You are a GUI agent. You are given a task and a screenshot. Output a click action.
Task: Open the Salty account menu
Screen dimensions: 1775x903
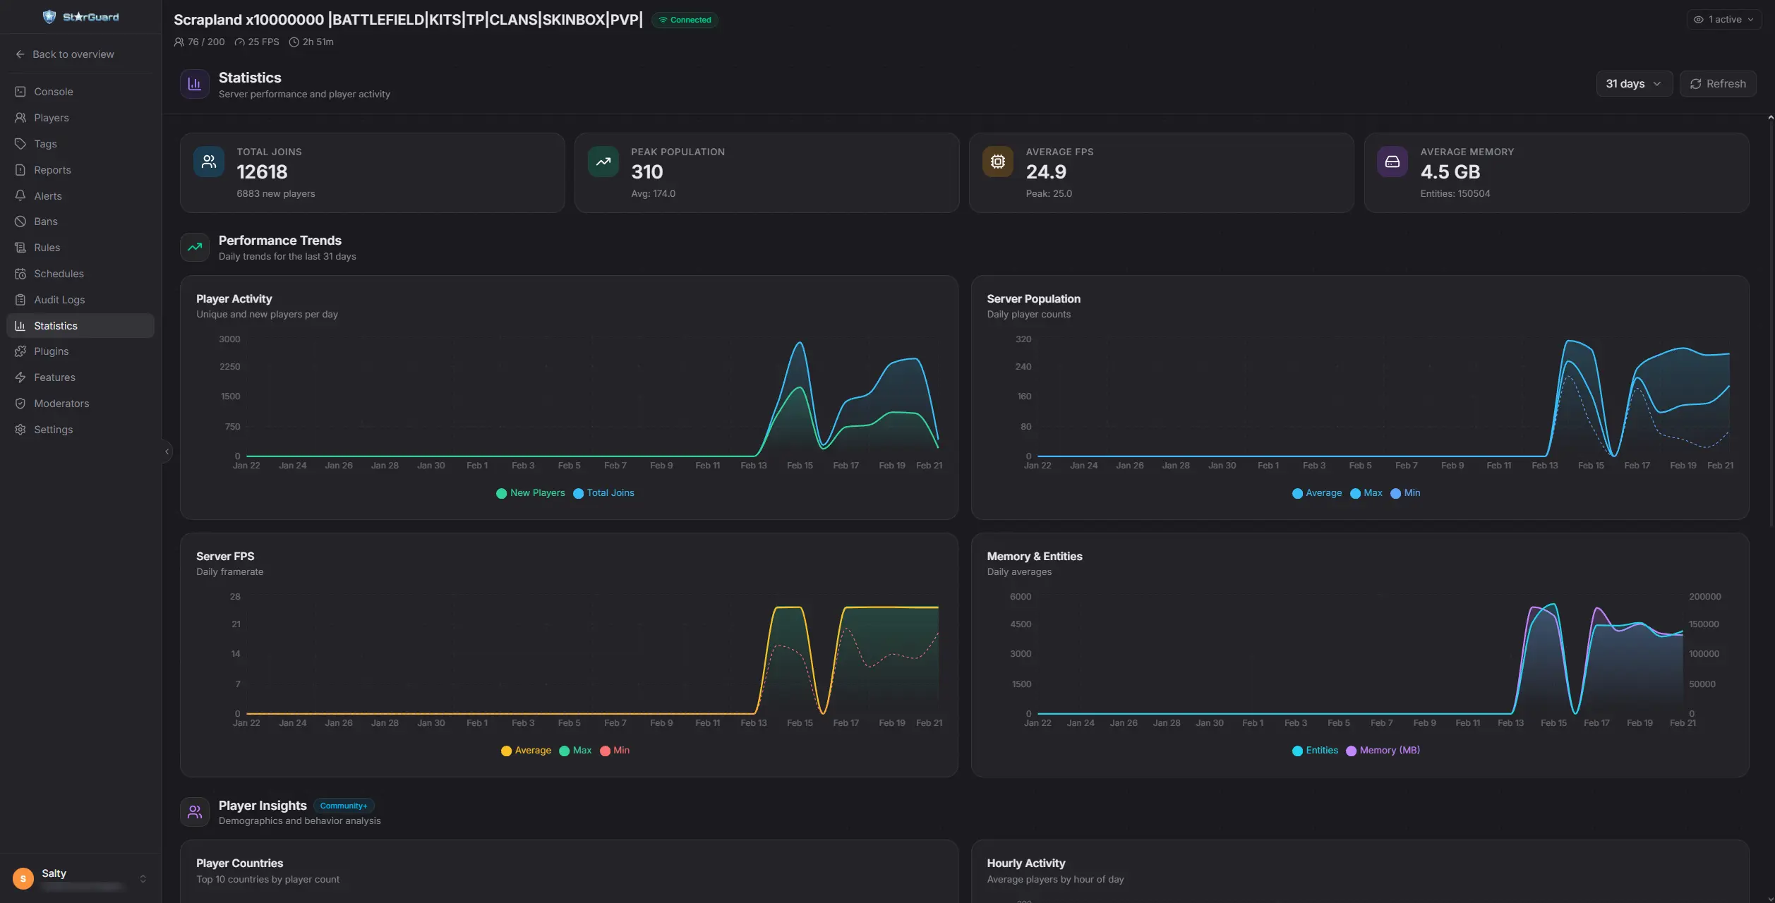tap(80, 878)
